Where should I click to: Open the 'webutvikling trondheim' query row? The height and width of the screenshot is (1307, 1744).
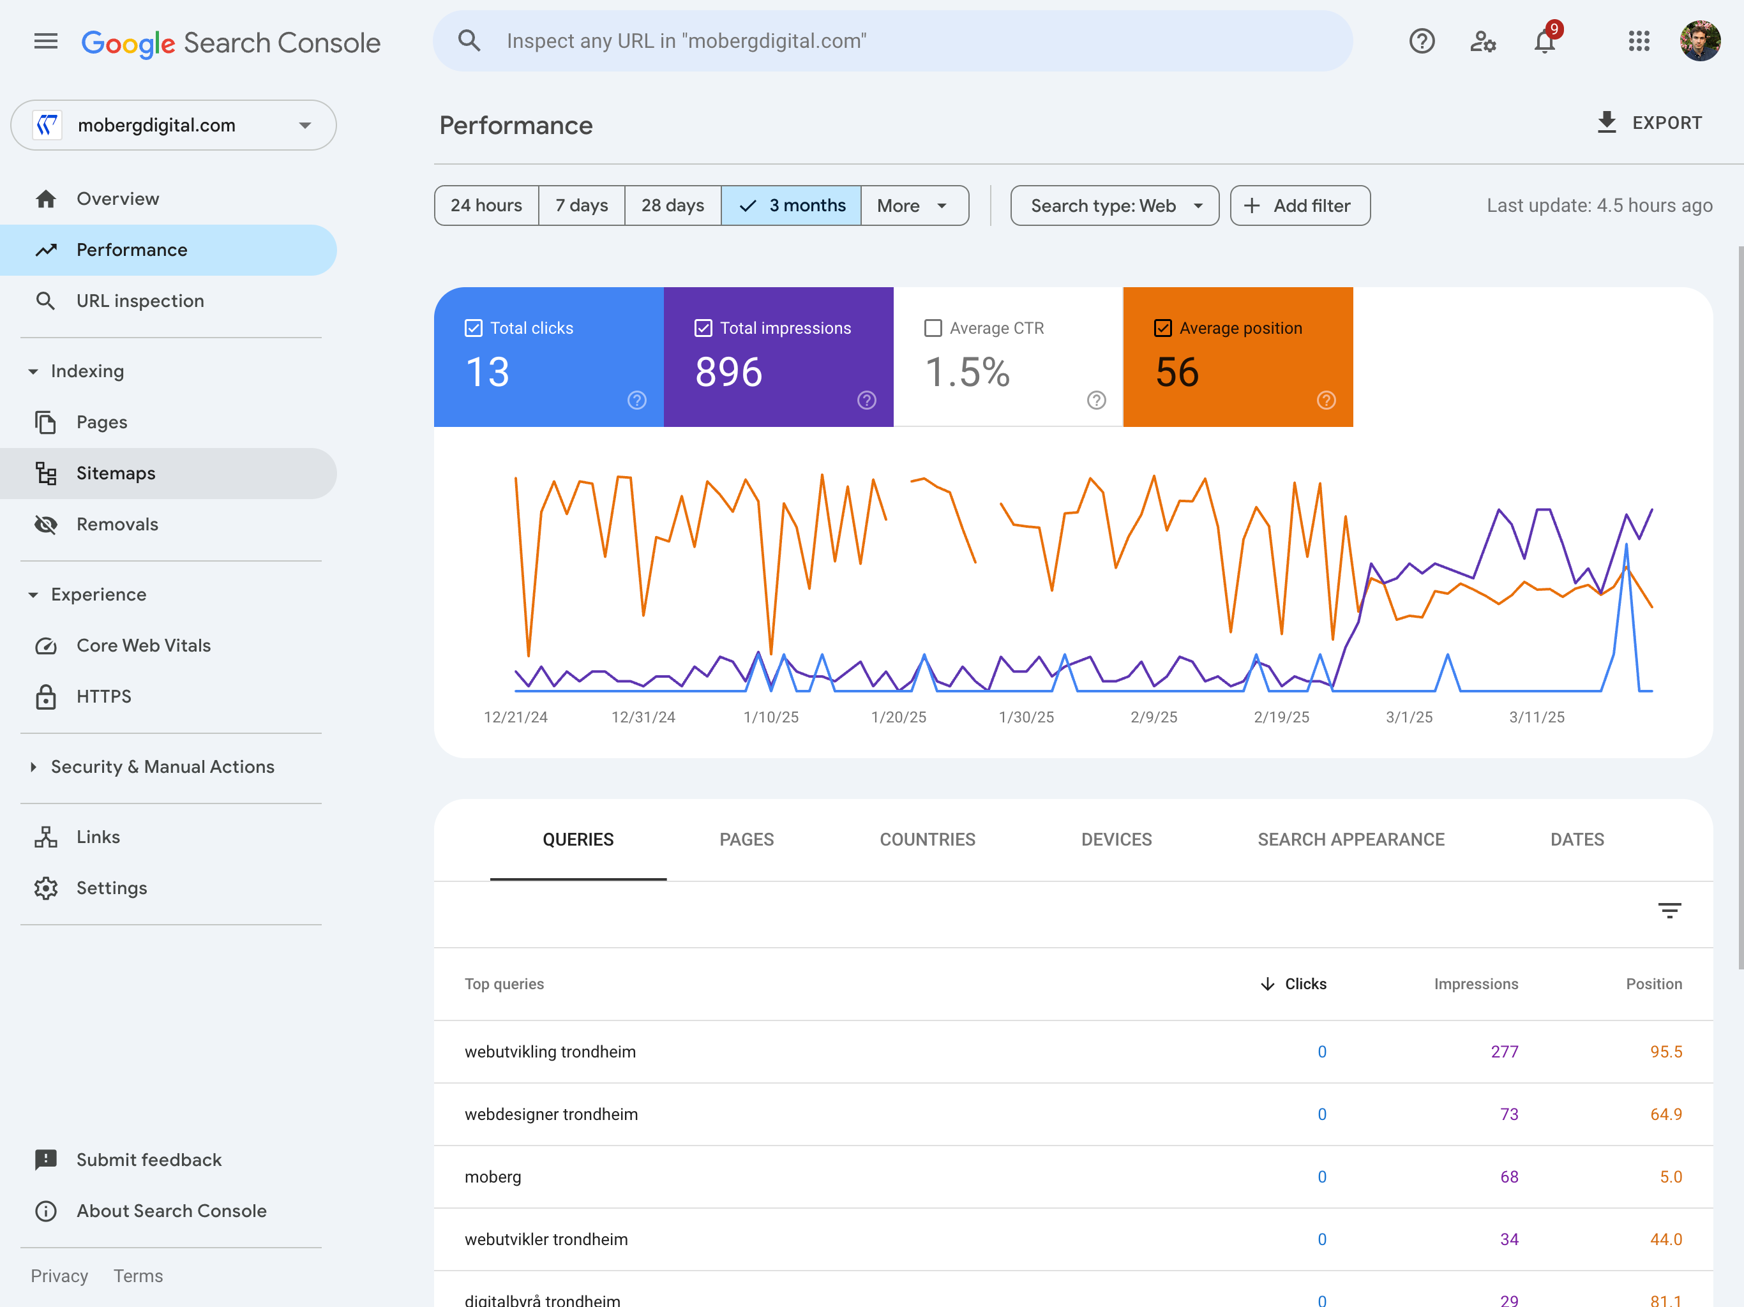[1073, 1052]
